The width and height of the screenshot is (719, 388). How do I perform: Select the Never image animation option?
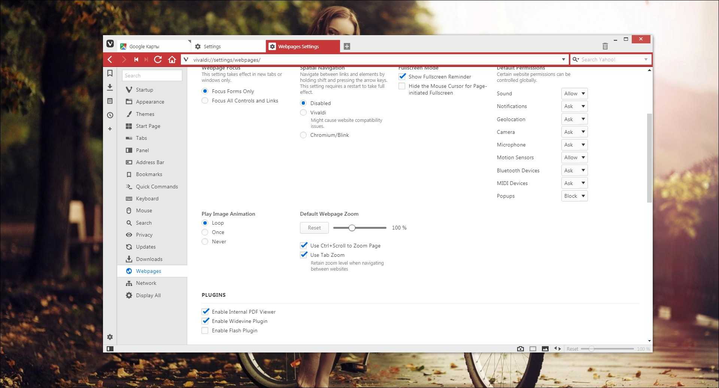pos(205,241)
